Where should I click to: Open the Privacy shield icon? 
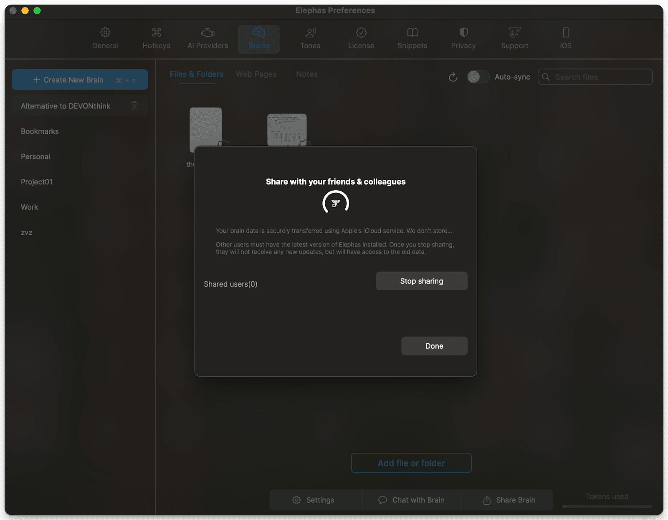(463, 33)
